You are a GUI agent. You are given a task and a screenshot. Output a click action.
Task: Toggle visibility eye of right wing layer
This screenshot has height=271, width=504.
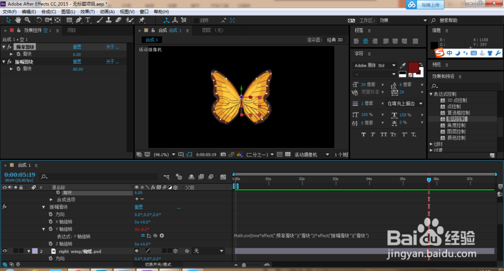[5, 251]
